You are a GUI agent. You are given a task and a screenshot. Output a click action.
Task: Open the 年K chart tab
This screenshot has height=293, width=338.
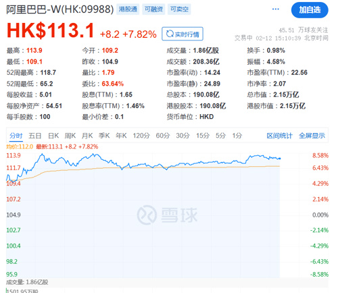121,136
